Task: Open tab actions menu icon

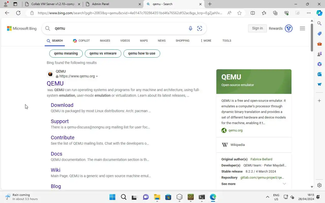Action: [15, 4]
